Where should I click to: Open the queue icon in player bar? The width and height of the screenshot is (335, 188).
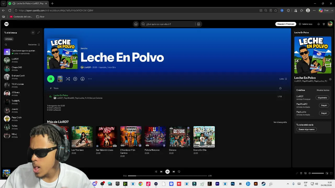point(301,173)
